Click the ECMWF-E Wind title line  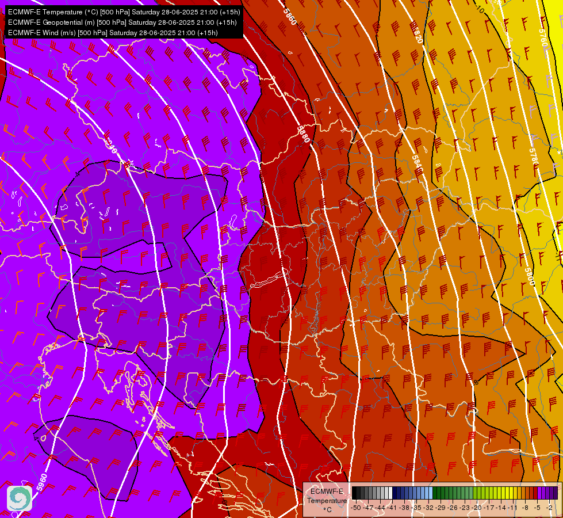coord(113,33)
